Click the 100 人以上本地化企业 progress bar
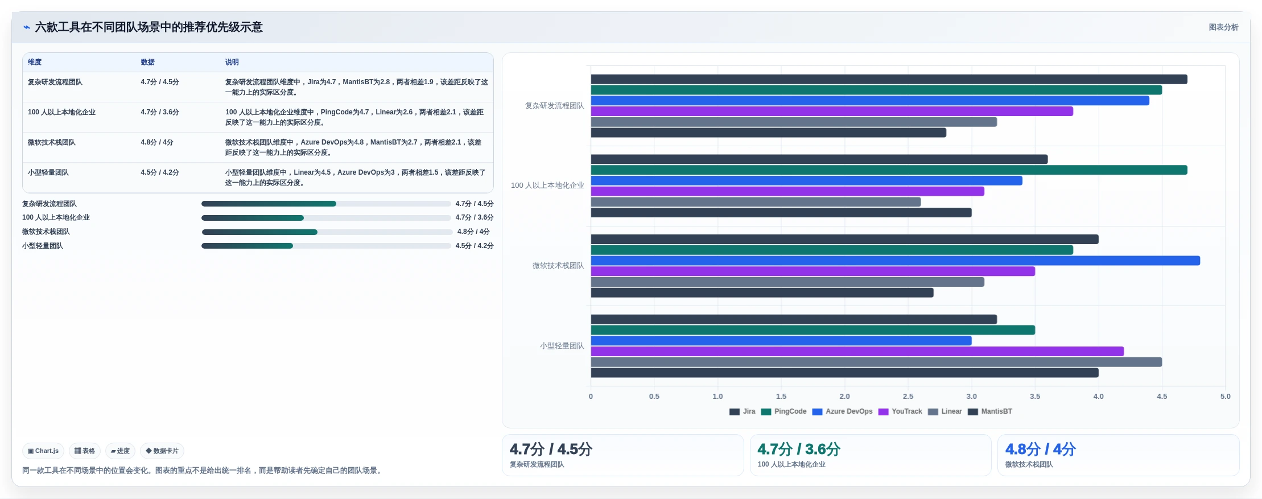The width and height of the screenshot is (1262, 499). (x=326, y=218)
